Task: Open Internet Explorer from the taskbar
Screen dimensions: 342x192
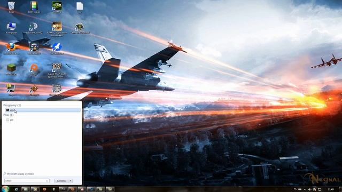Action: point(17,189)
